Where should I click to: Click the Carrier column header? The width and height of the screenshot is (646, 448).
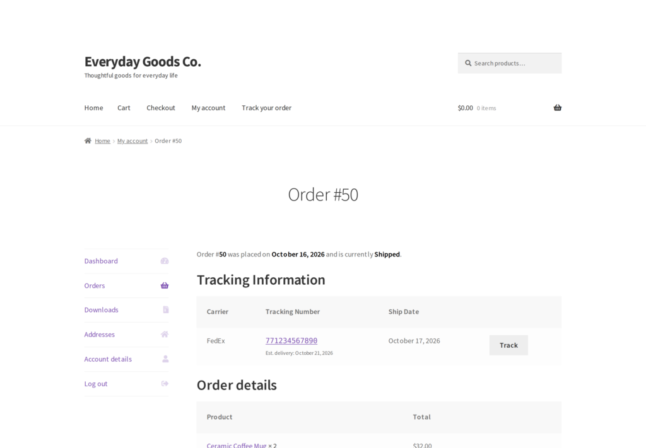pyautogui.click(x=218, y=312)
